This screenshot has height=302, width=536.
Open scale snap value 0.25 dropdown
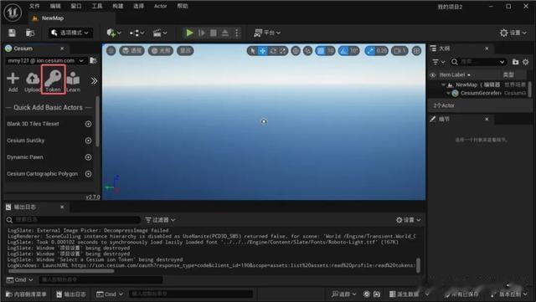point(382,51)
